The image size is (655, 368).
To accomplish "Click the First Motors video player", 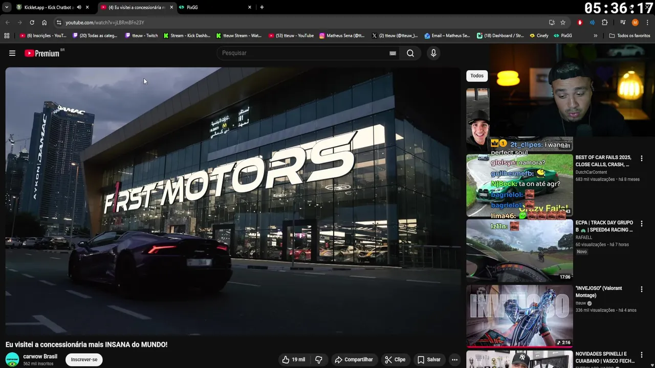I will [x=233, y=201].
